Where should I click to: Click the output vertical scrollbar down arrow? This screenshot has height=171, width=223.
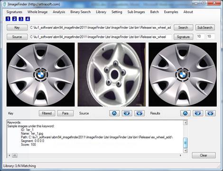pyautogui.click(x=186, y=151)
